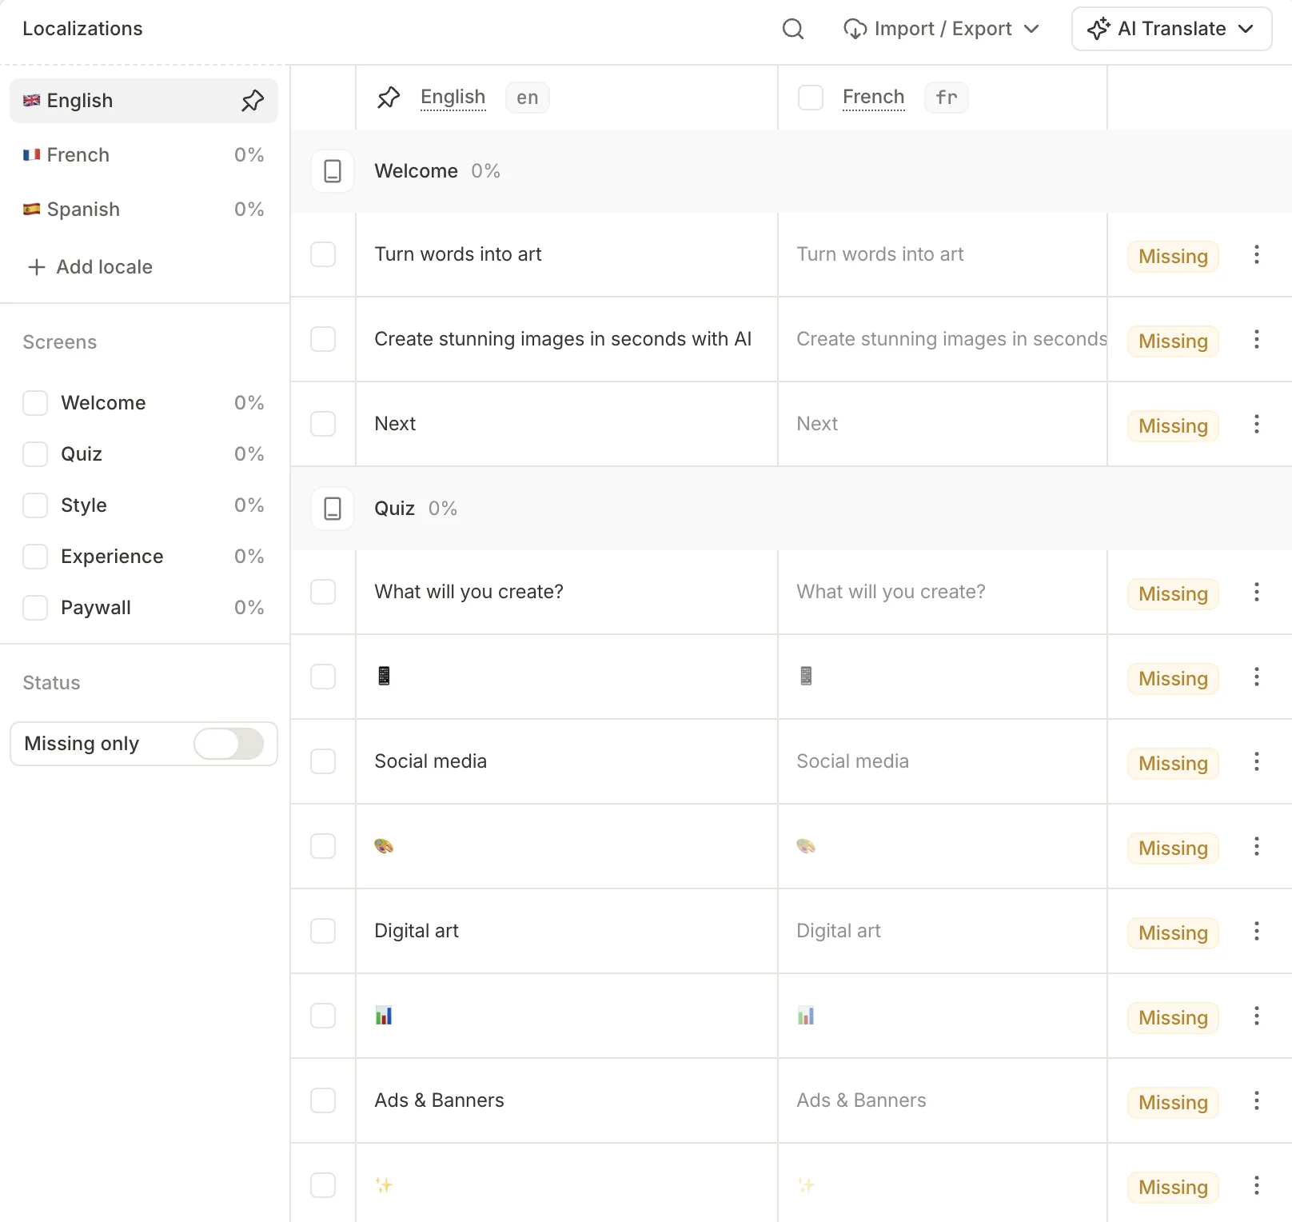This screenshot has width=1292, height=1222.
Task: Click the Add locale button
Action: tap(90, 267)
